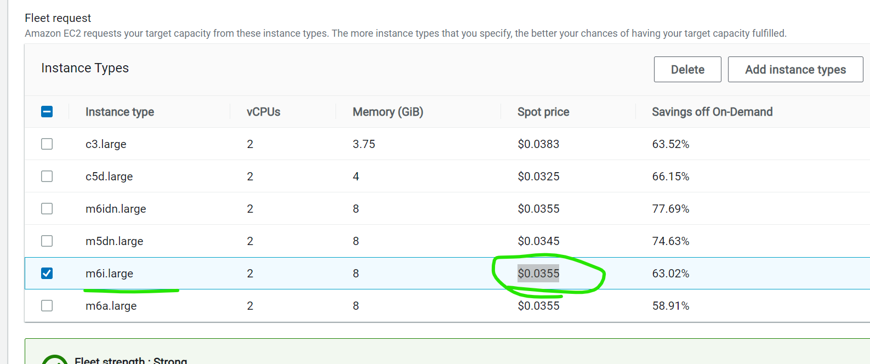Click the 3.75 memory value
Screen dimensions: 870x364
pyautogui.click(x=364, y=144)
